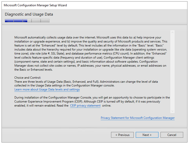The height and width of the screenshot is (144, 189).
Task: Click the Microsoft Configuration Manager Setup Wizard title bar
Action: 94,5
